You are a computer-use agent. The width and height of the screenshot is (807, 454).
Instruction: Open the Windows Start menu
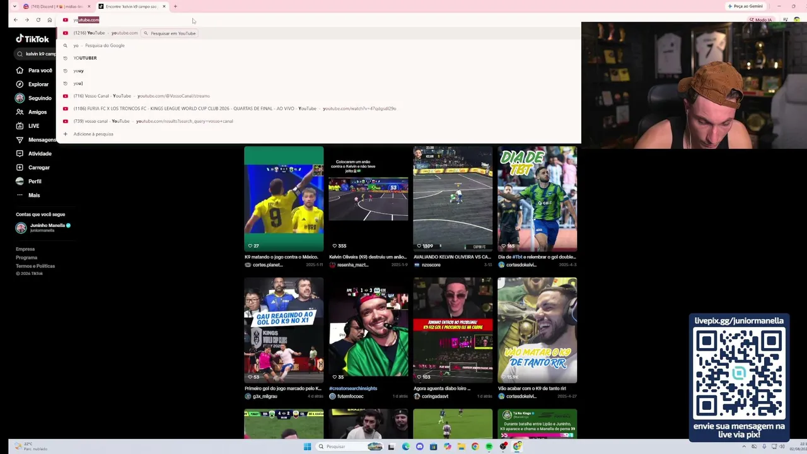pos(307,446)
